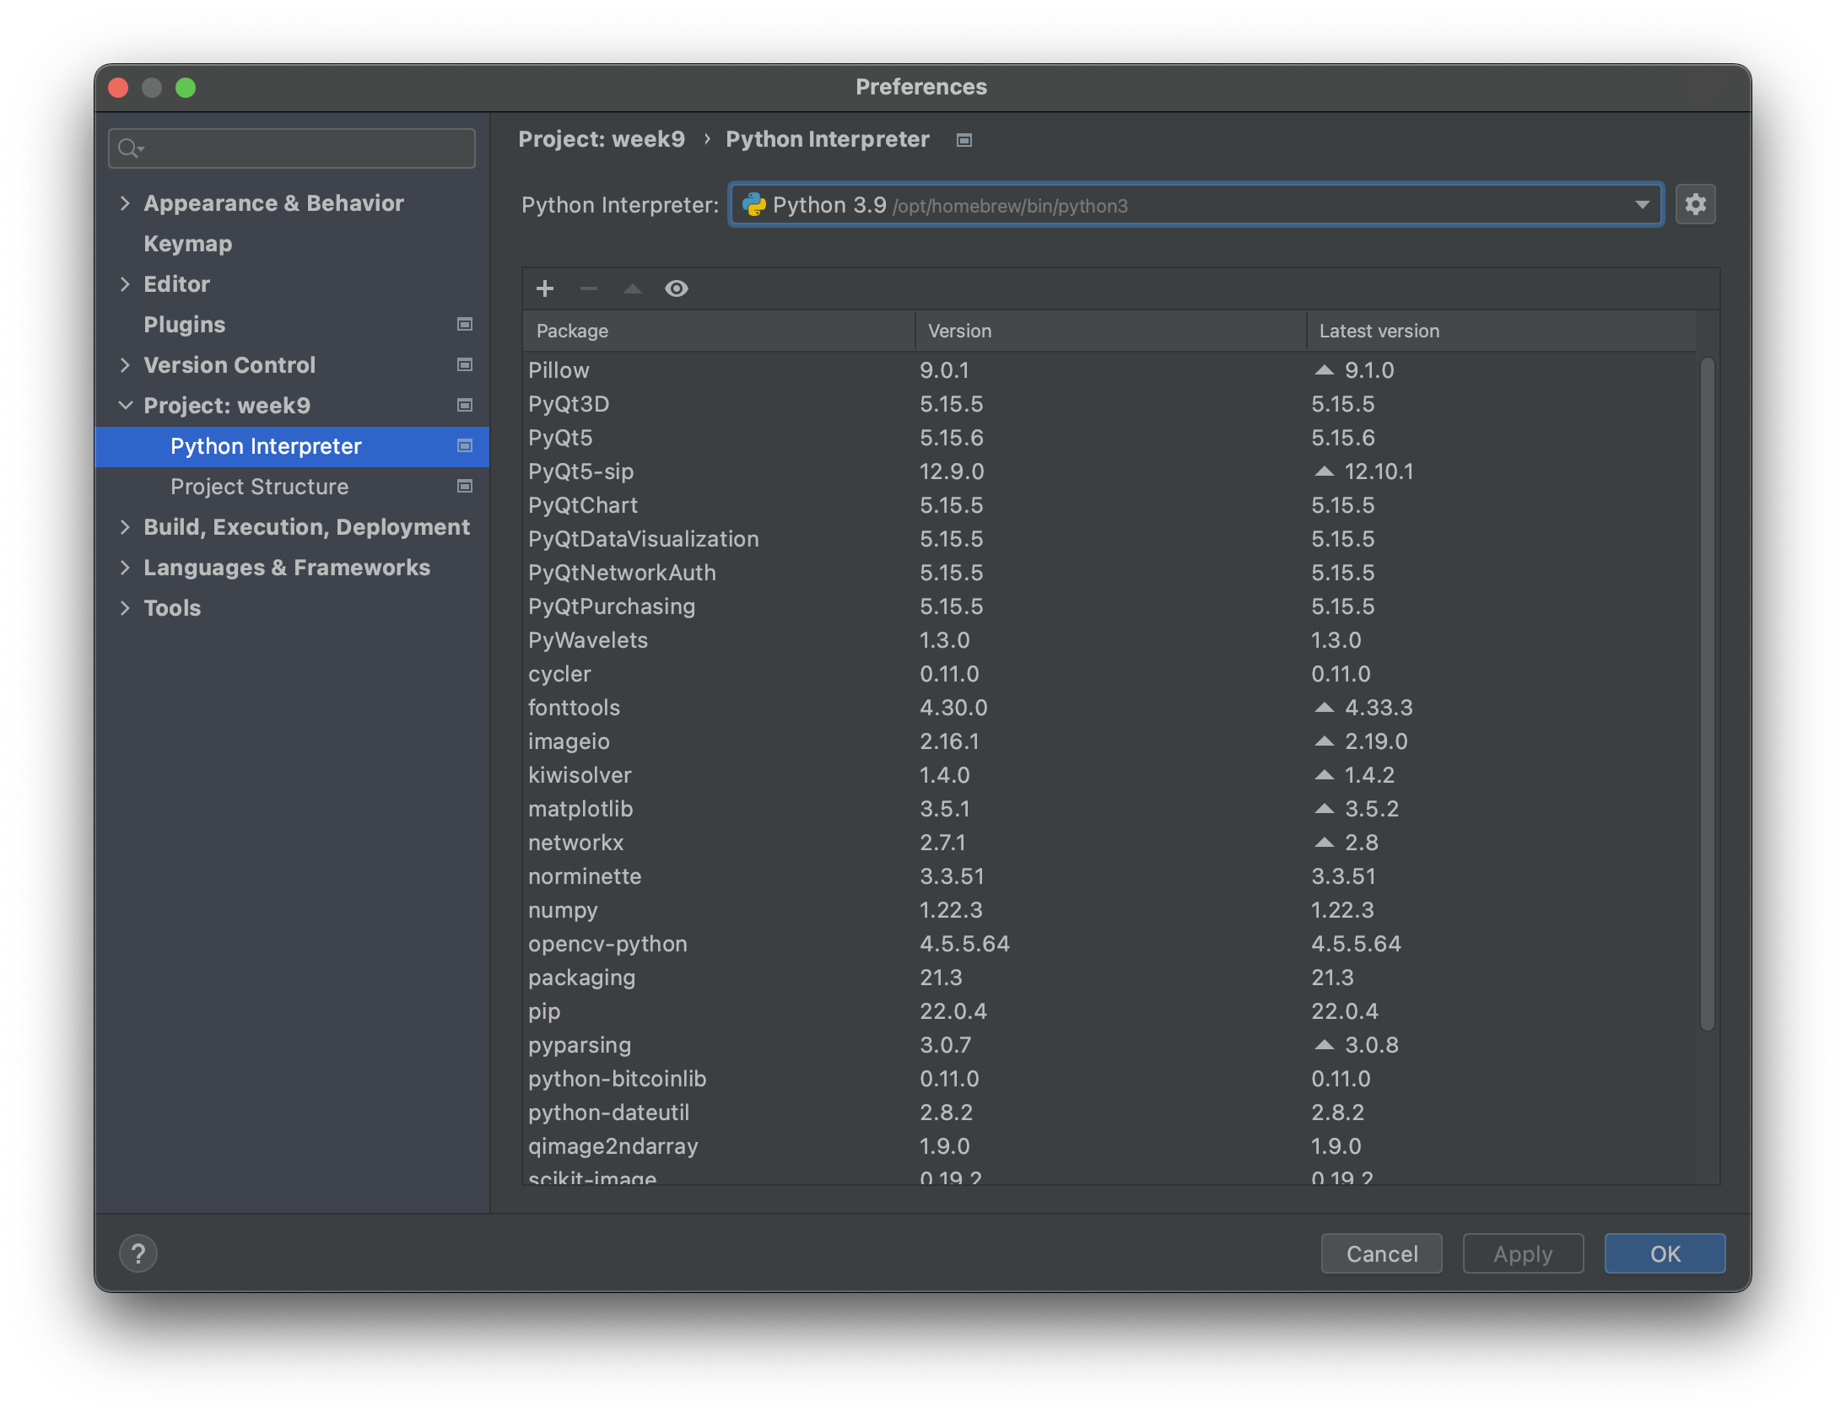
Task: Click the settings search input field
Action: (x=292, y=148)
